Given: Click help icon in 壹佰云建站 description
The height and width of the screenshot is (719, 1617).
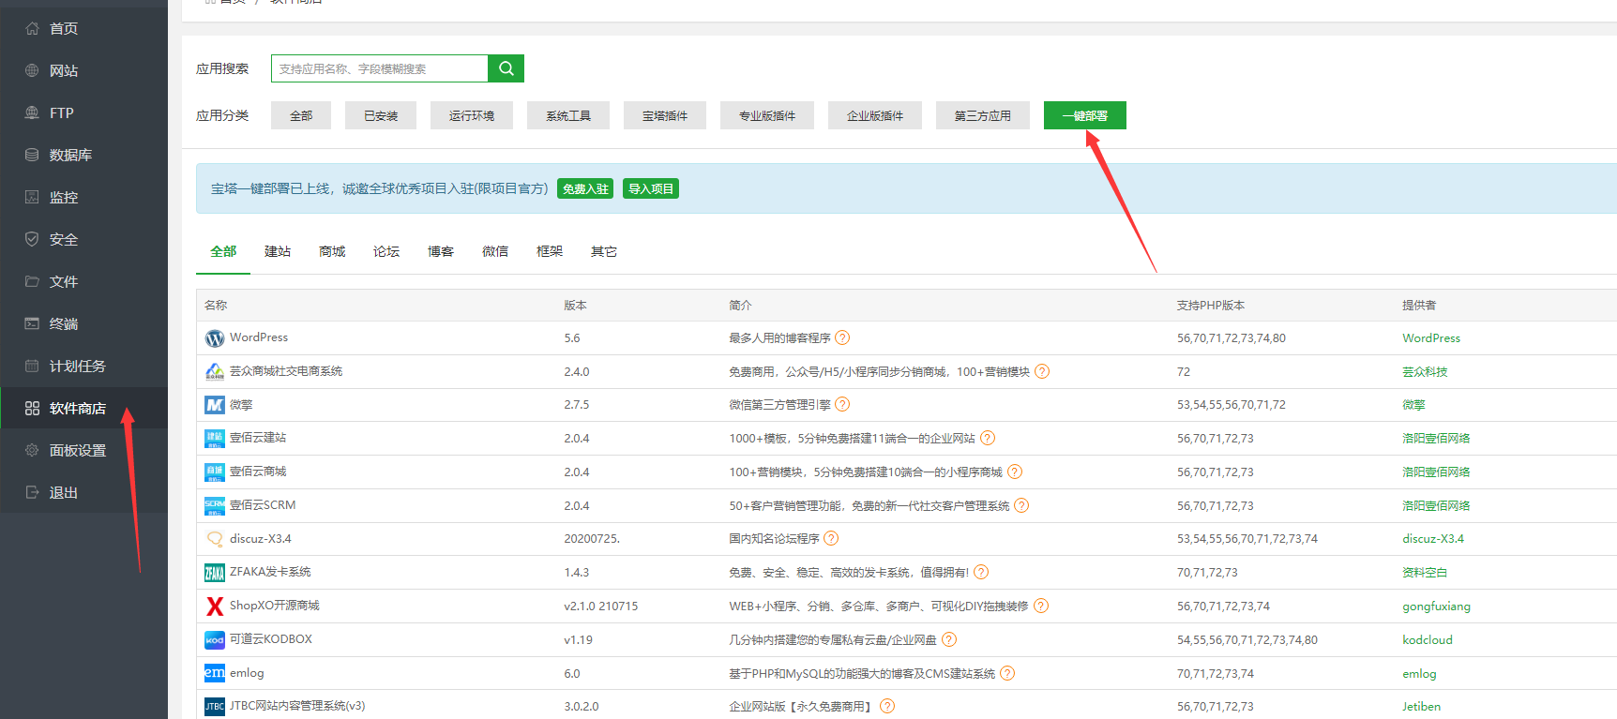Looking at the screenshot, I should [988, 438].
